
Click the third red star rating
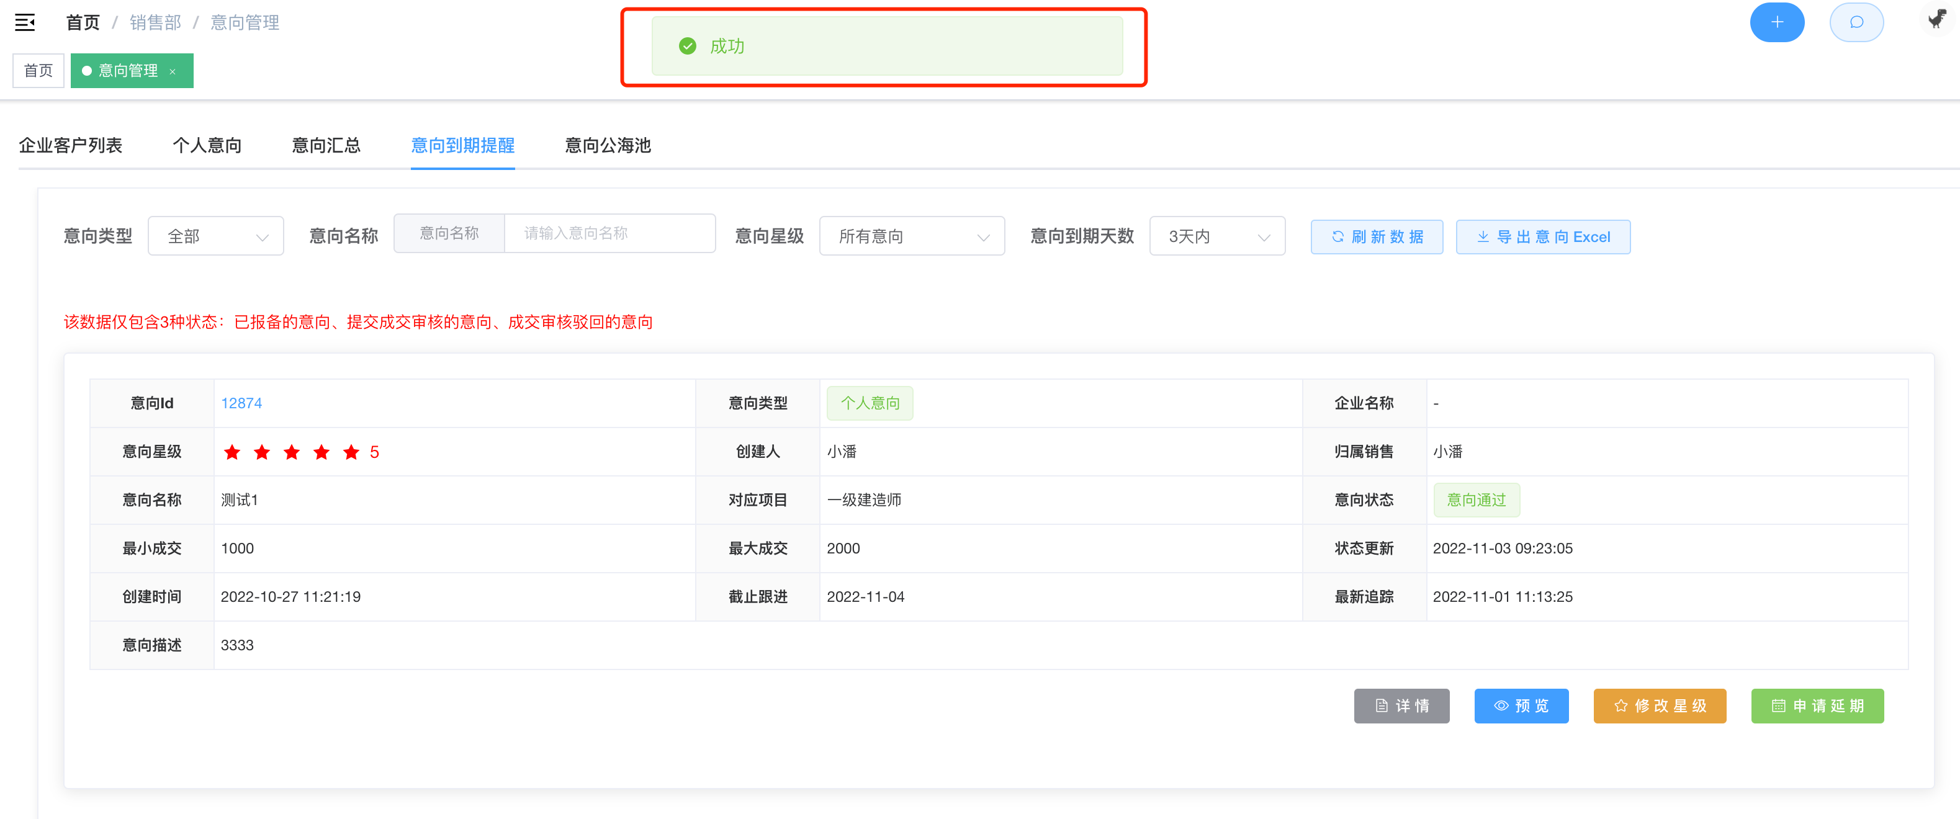point(292,452)
